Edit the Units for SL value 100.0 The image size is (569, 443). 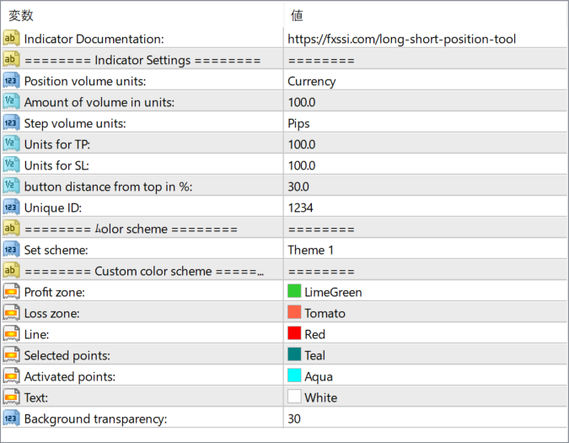(302, 165)
